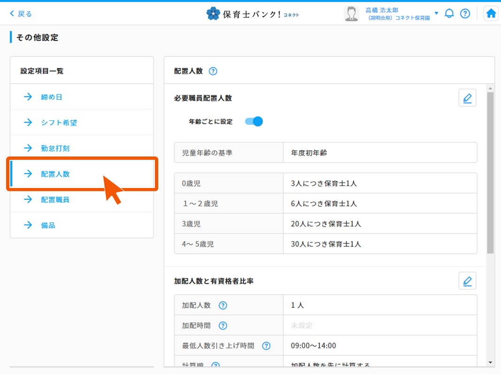Image resolution: width=501 pixels, height=376 pixels.
Task: Click the question mark beside 加配時間
Action: pos(223,325)
